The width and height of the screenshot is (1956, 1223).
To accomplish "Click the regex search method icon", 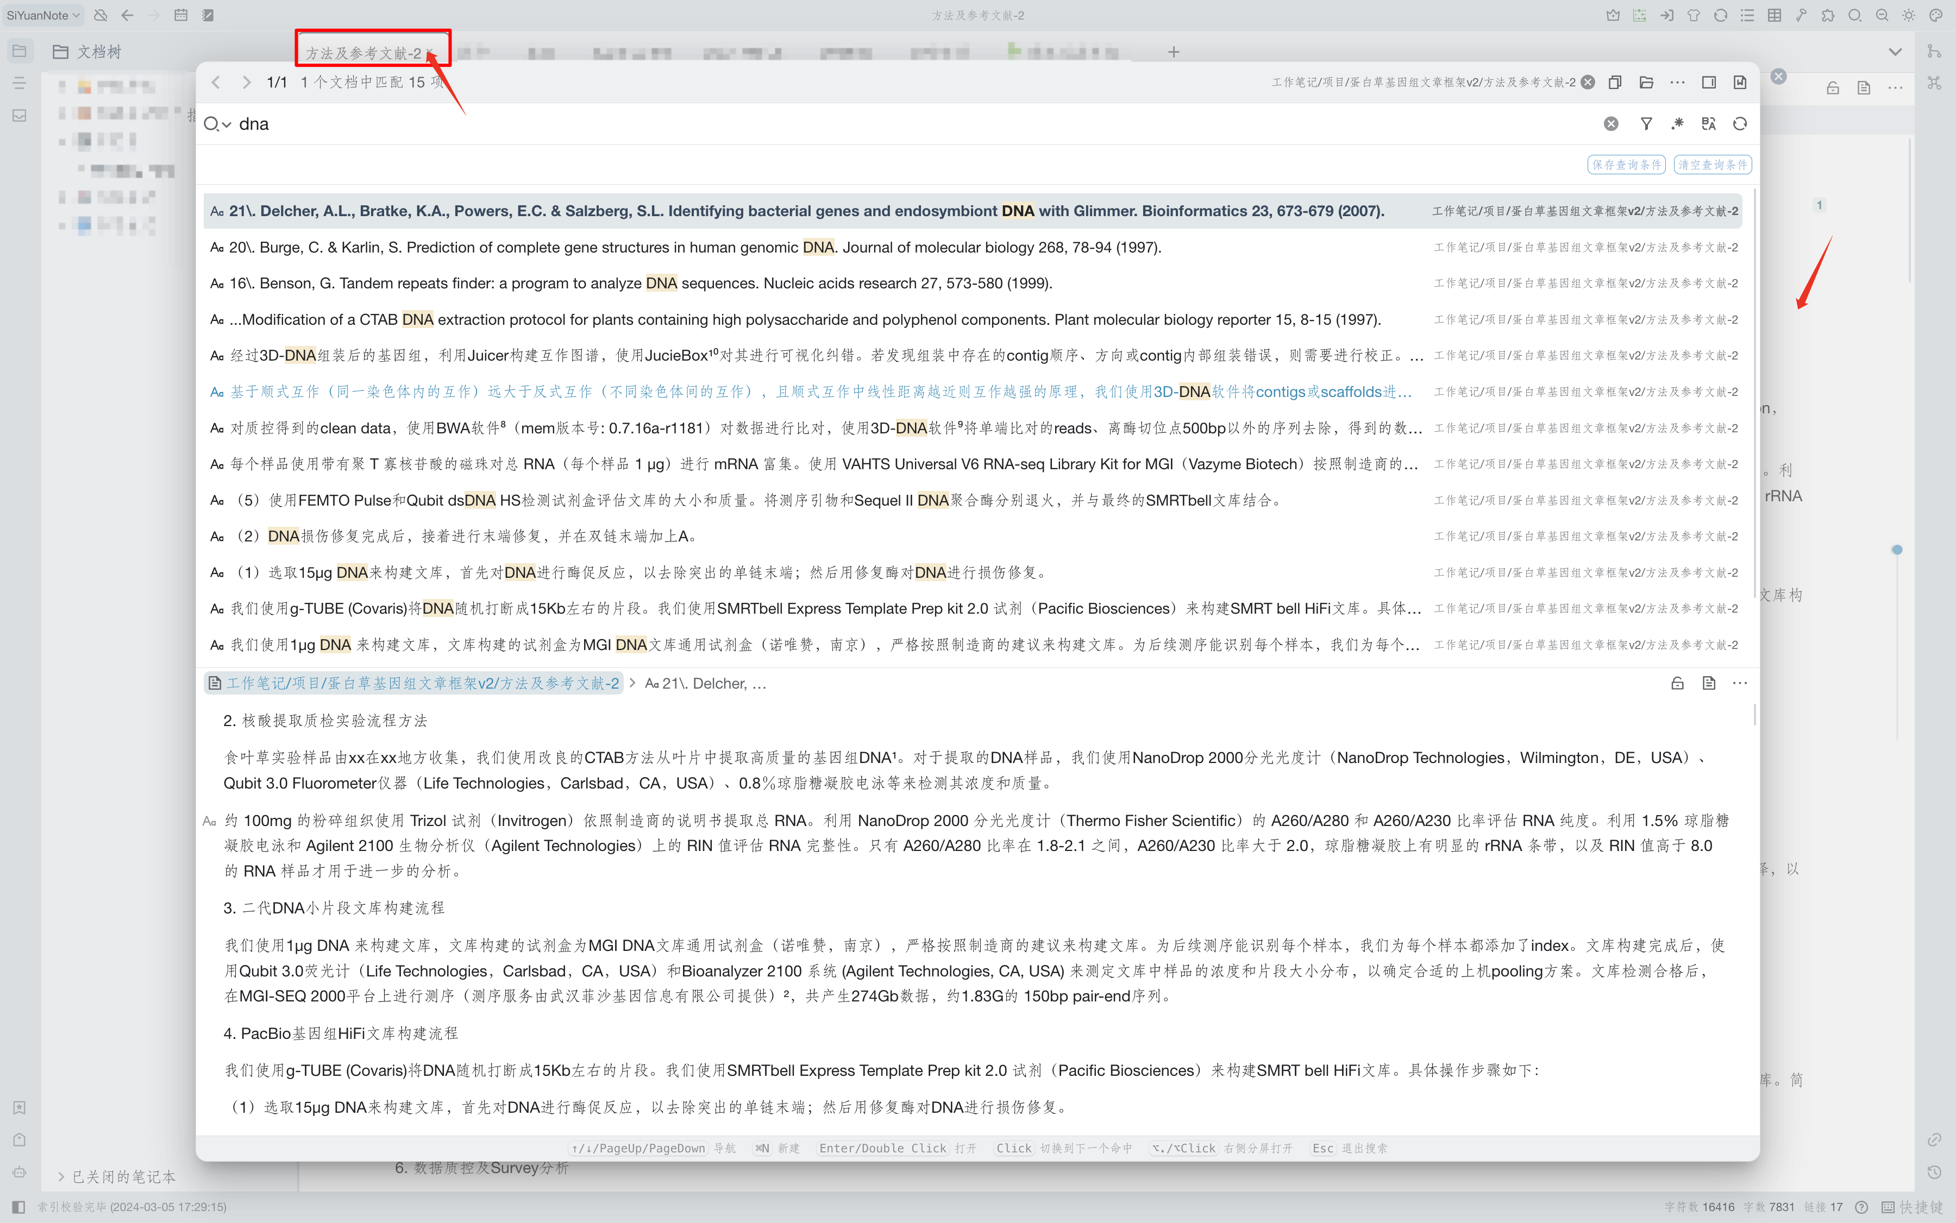I will tap(1677, 124).
